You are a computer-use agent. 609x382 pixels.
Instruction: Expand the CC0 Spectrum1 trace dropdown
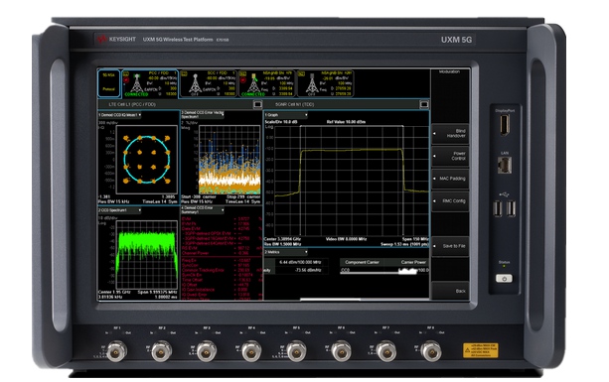pos(119,210)
